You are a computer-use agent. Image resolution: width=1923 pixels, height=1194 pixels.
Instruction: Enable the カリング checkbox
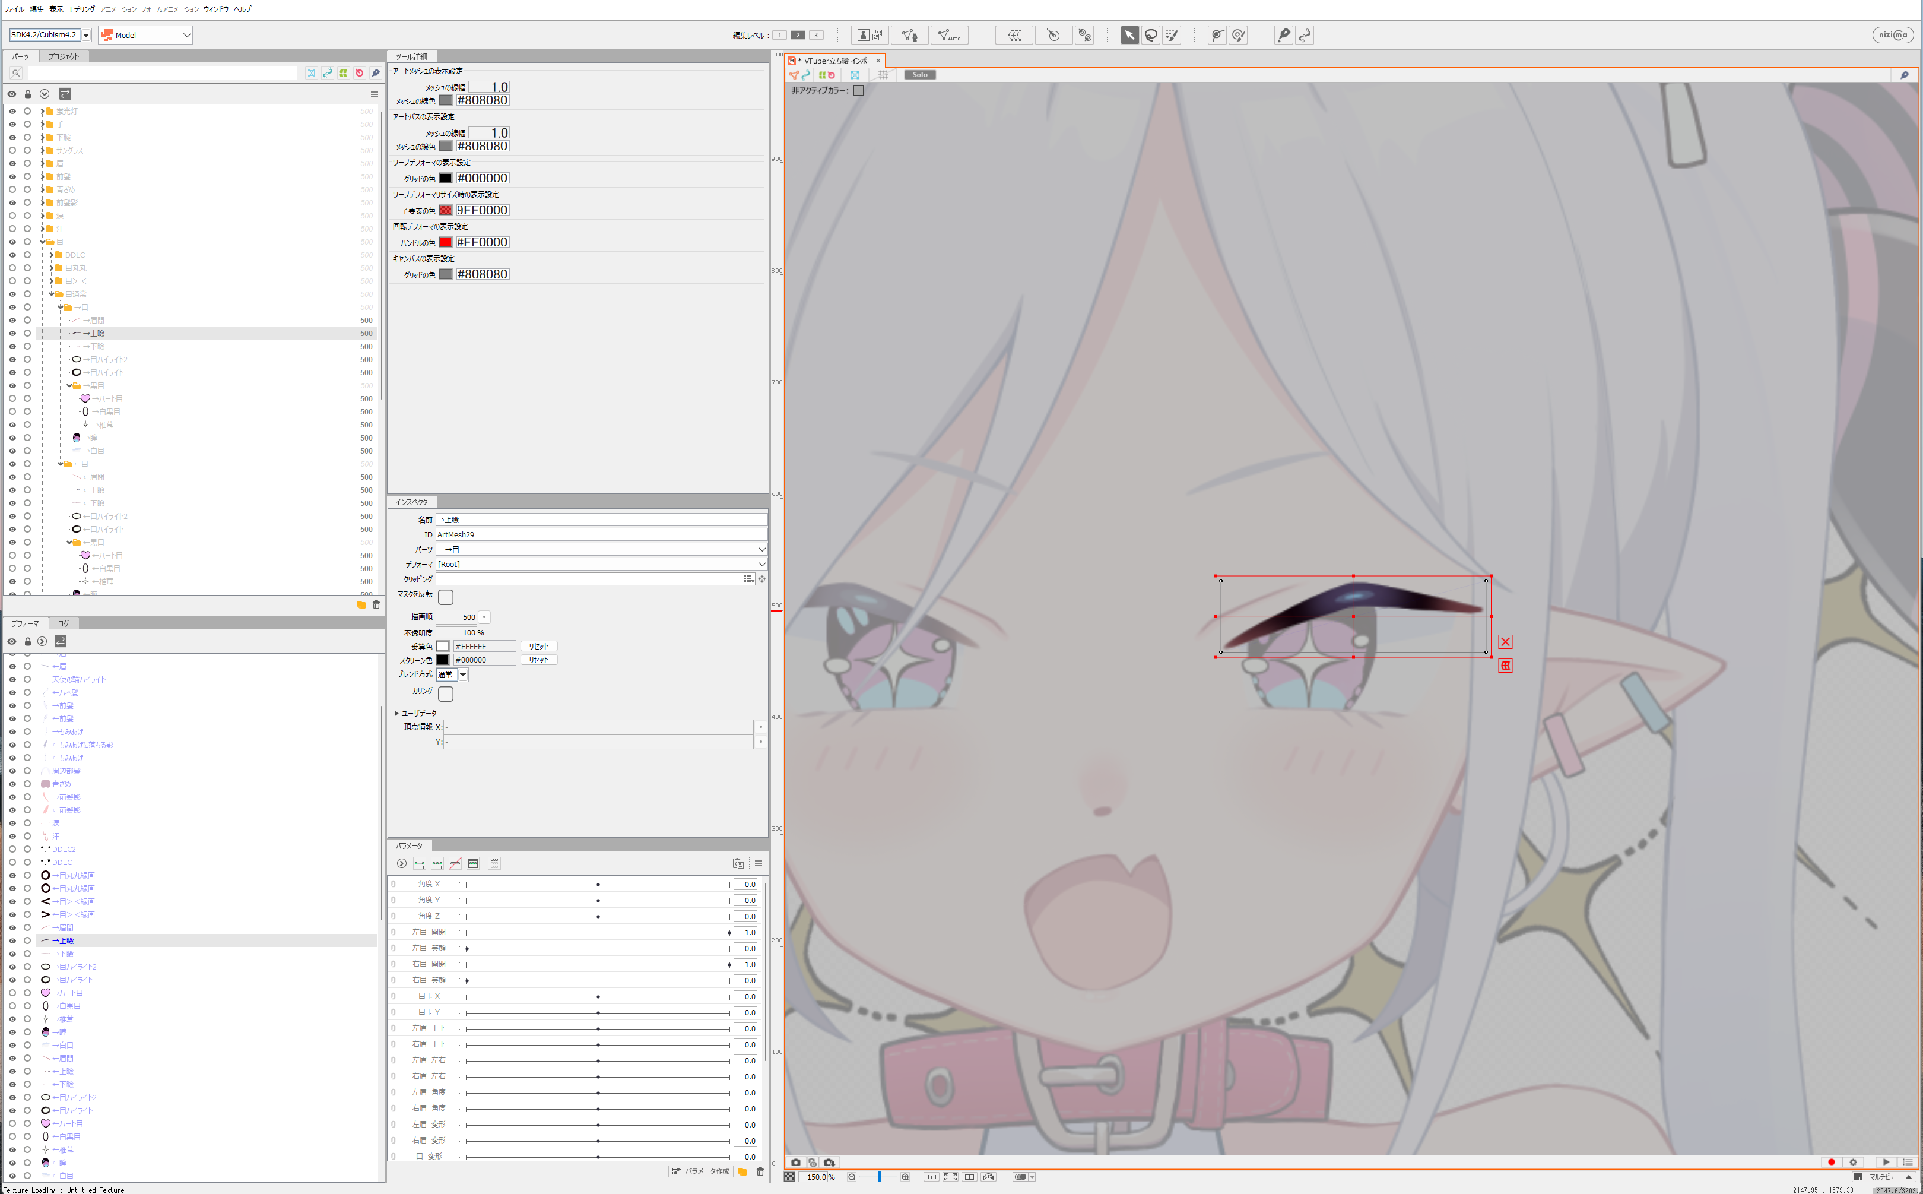(445, 693)
